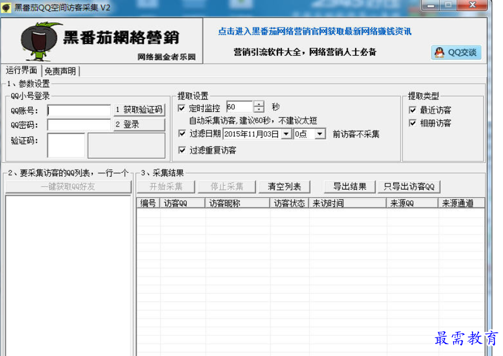Toggle the 最近访客 checkbox
The height and width of the screenshot is (356, 503).
coord(413,110)
